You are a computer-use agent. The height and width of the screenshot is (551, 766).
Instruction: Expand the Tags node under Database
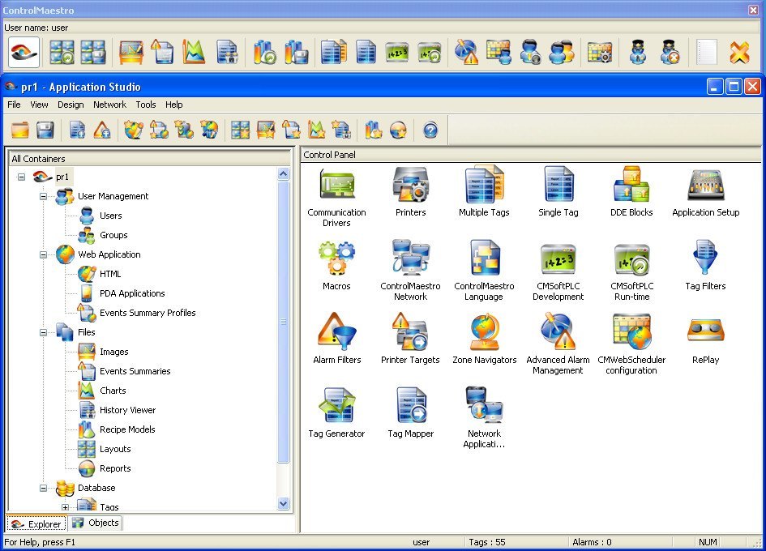click(x=65, y=507)
